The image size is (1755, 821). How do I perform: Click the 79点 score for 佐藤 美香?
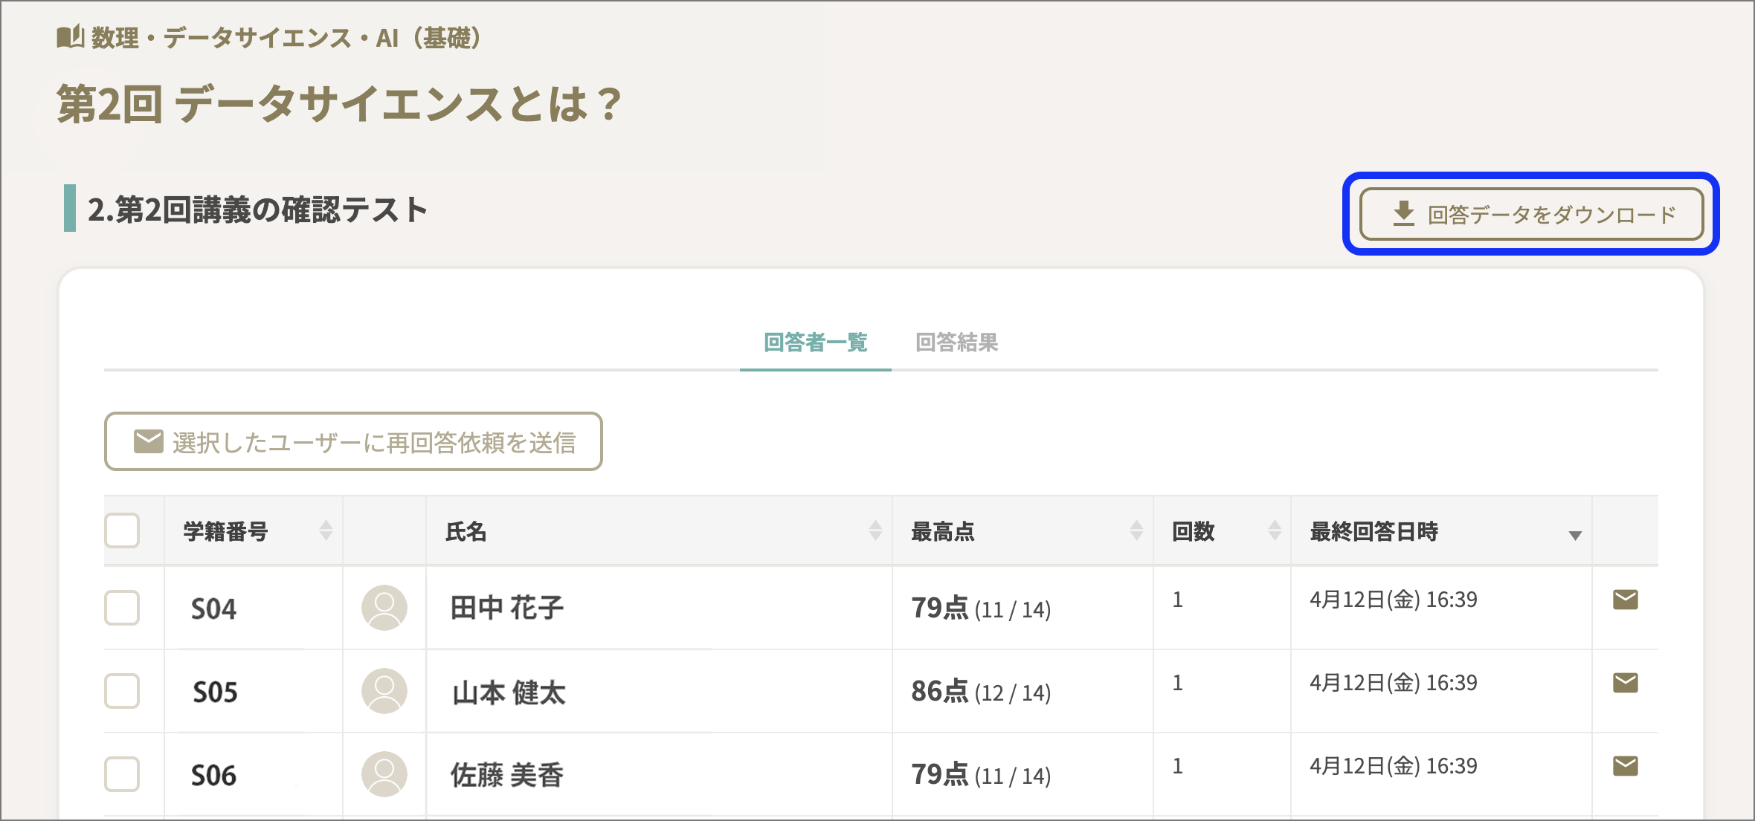tap(981, 775)
